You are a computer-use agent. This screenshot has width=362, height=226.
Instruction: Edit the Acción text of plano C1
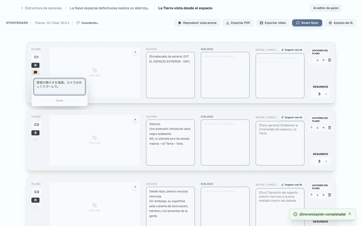[x=170, y=75]
